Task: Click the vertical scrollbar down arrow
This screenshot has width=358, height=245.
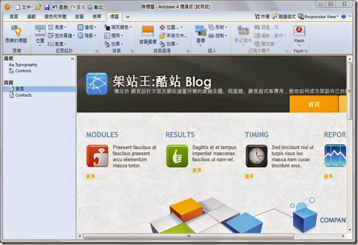Action: [349, 230]
